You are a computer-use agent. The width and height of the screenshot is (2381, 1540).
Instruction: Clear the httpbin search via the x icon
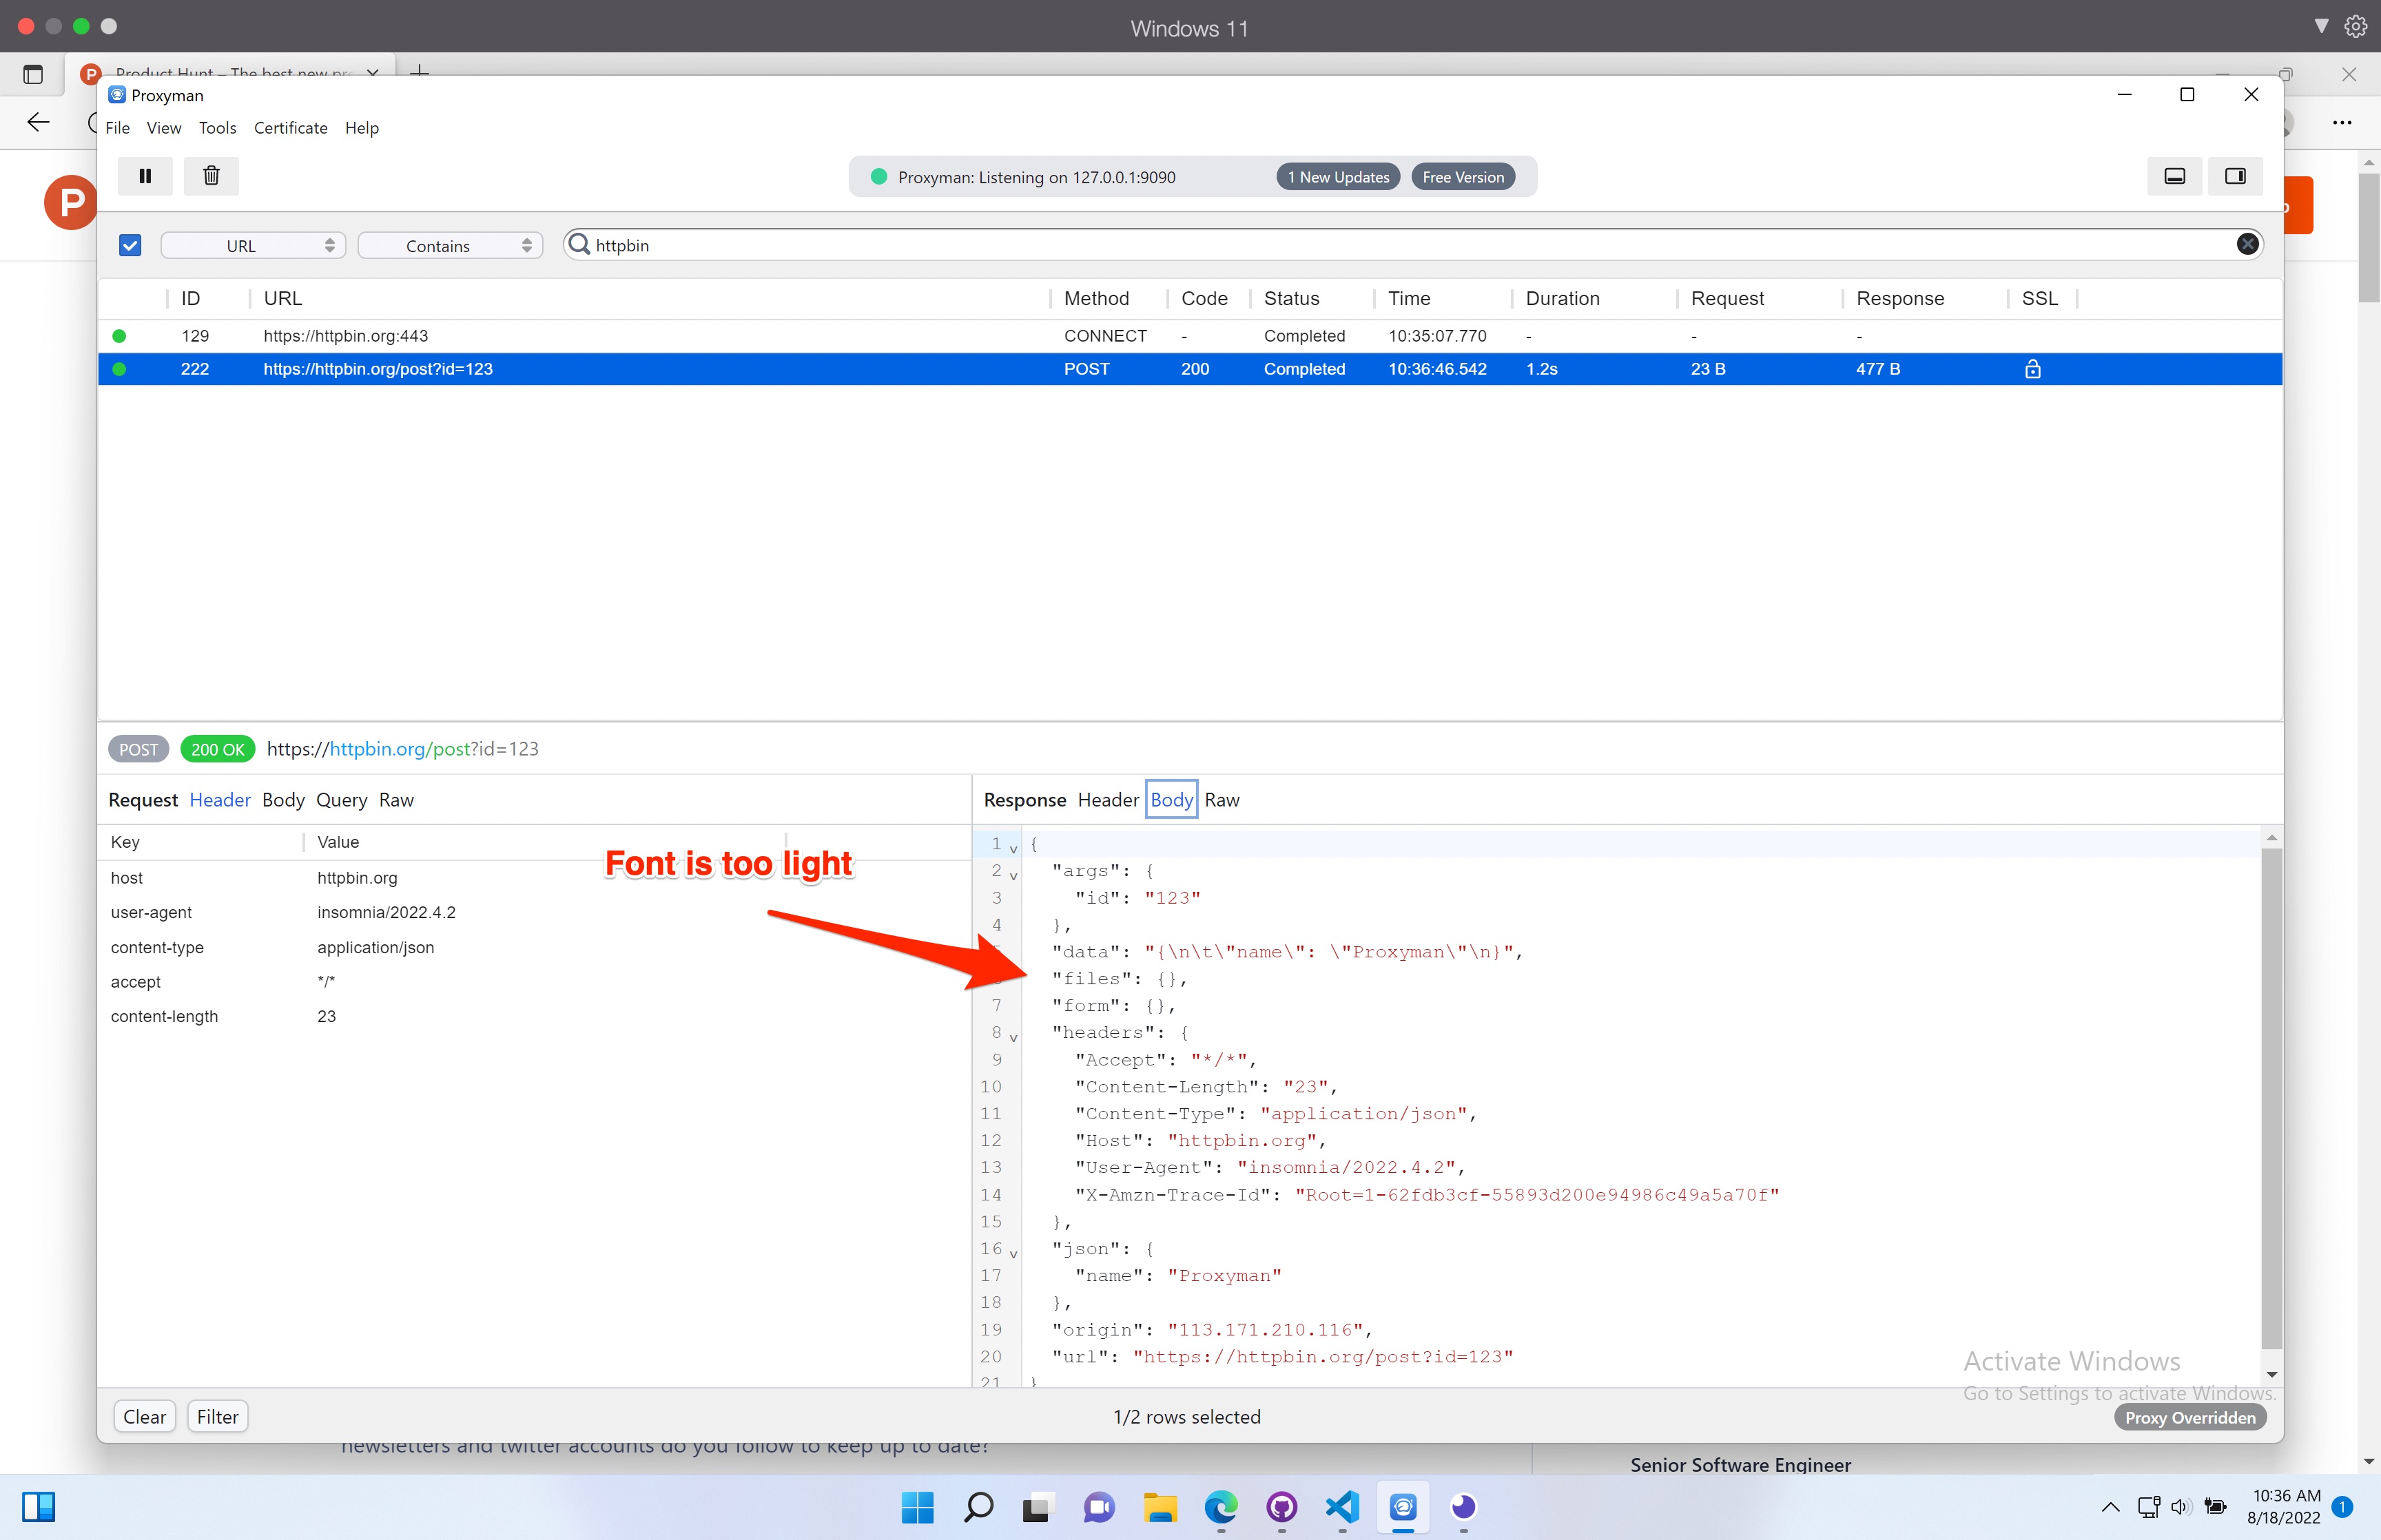pyautogui.click(x=2247, y=244)
